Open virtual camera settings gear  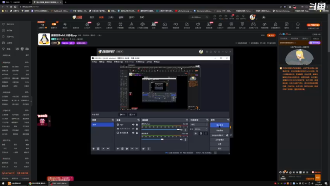click(227, 136)
